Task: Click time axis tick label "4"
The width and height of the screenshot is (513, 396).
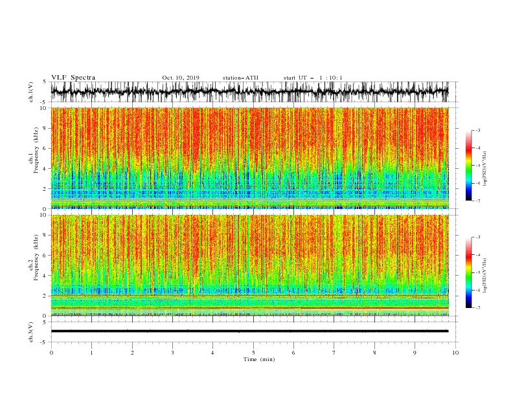Action: pos(212,353)
